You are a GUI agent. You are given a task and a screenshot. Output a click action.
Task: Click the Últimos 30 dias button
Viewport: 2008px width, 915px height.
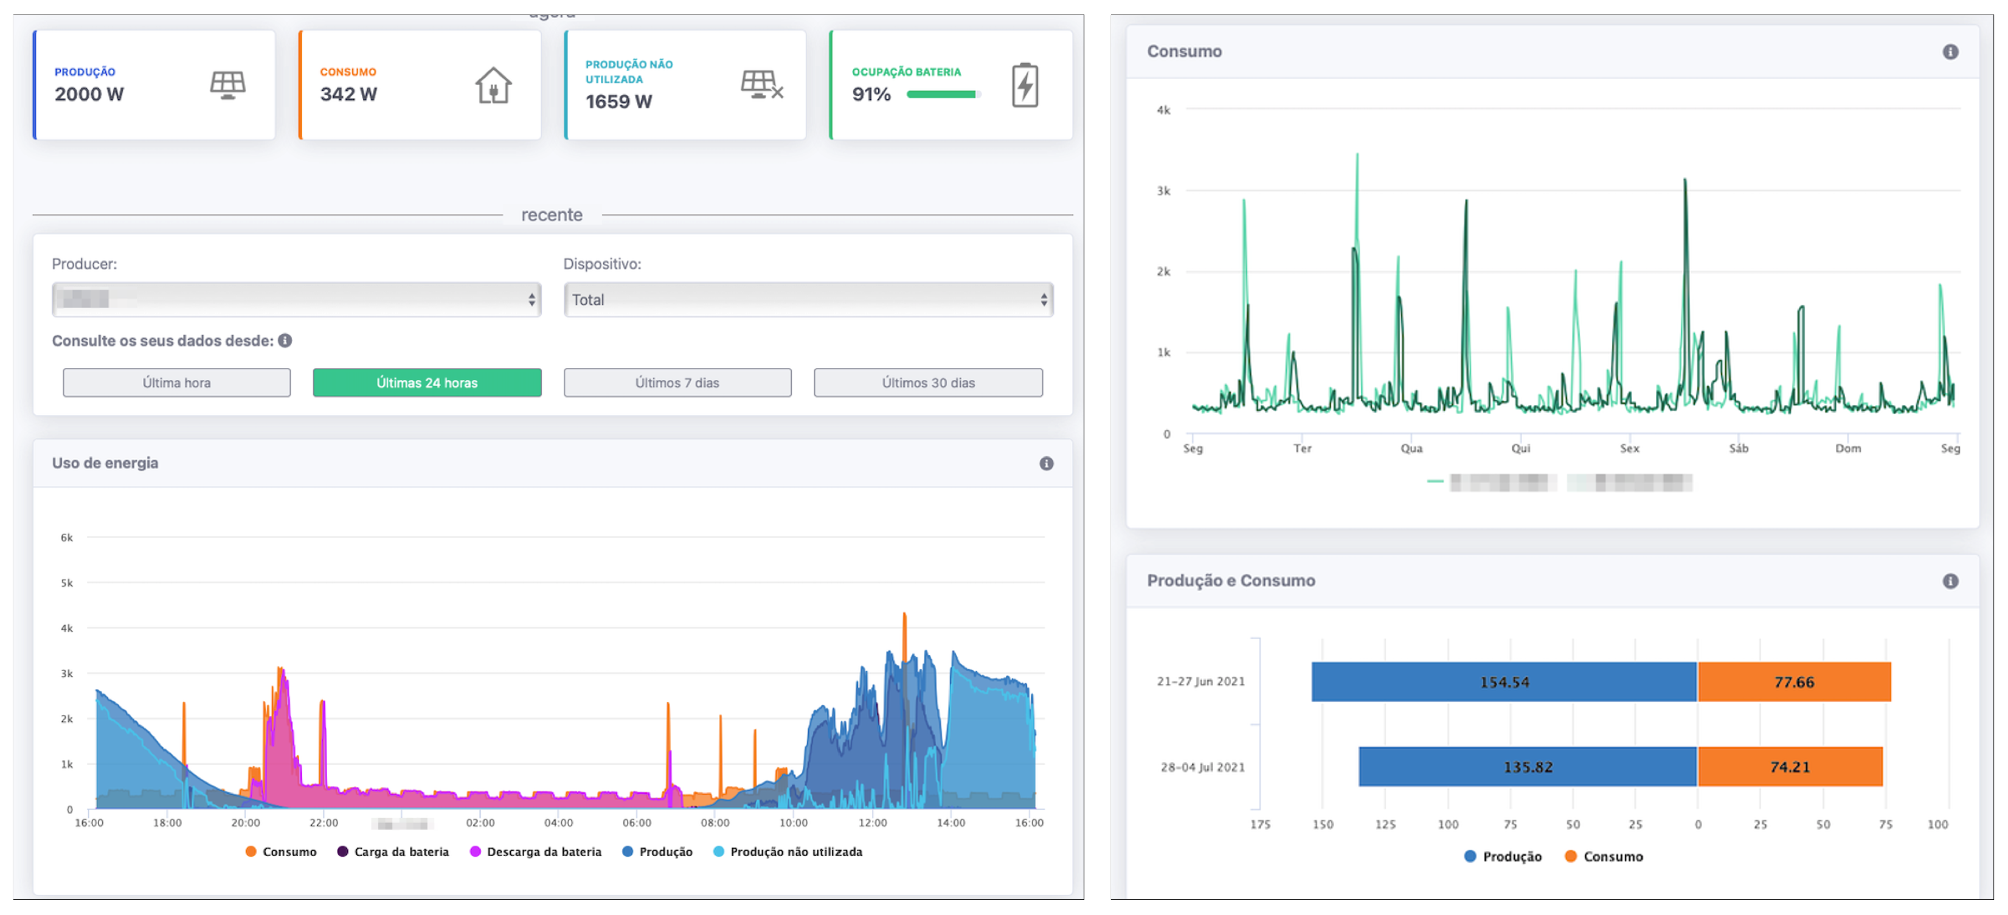(x=927, y=382)
